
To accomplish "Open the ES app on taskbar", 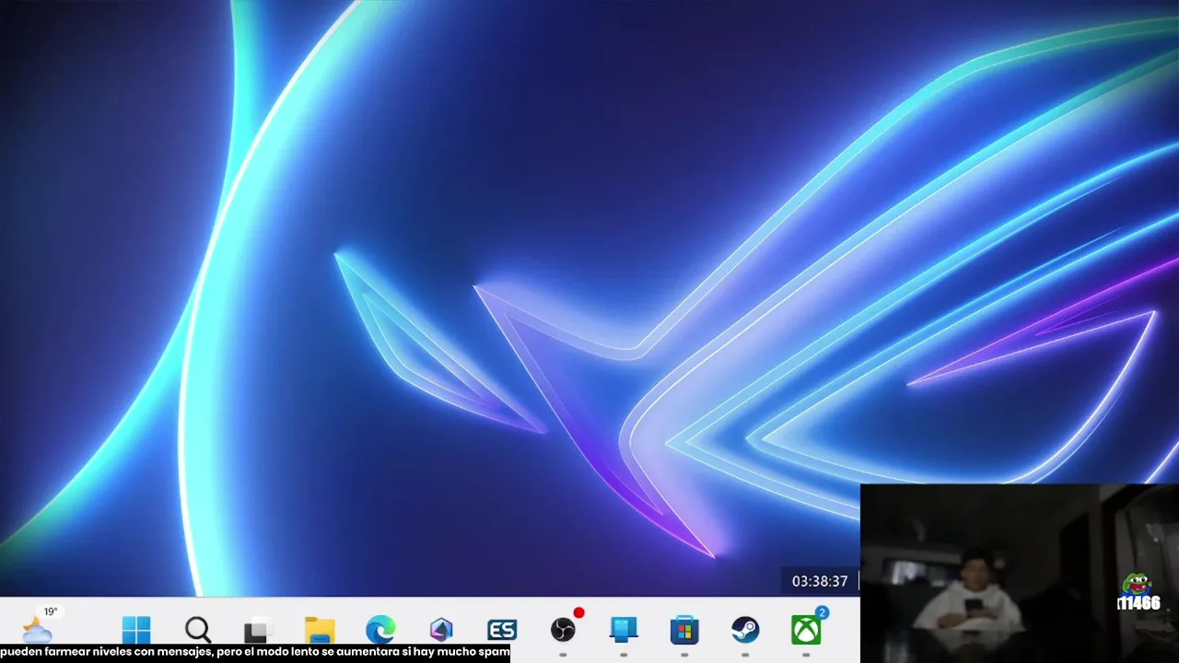I will [502, 631].
